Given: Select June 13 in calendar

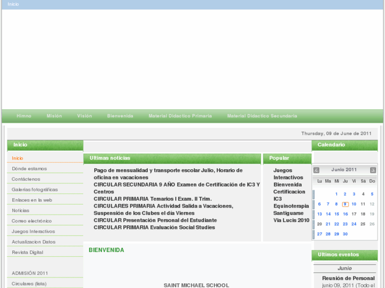Looking at the screenshot, I should point(319,214).
